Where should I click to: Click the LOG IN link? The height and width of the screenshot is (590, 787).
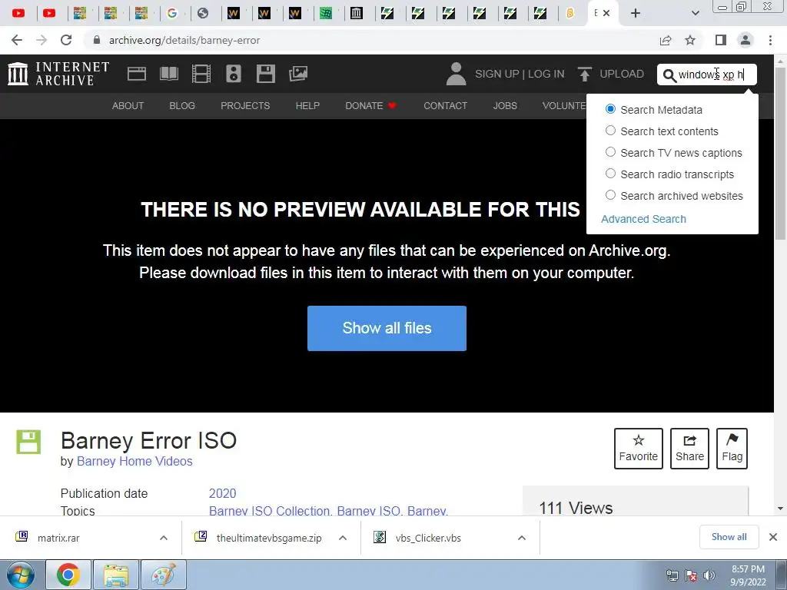(546, 74)
